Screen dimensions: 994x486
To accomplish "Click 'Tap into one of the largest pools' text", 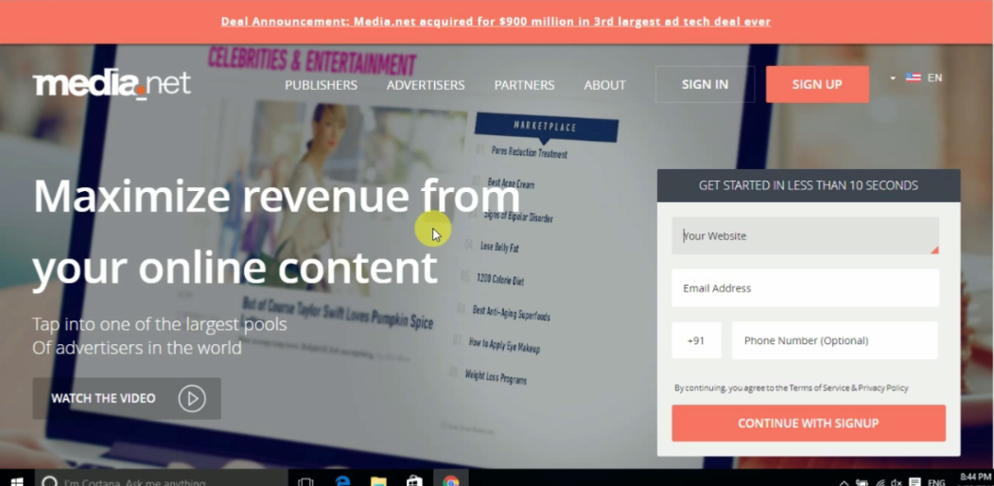I will click(160, 324).
